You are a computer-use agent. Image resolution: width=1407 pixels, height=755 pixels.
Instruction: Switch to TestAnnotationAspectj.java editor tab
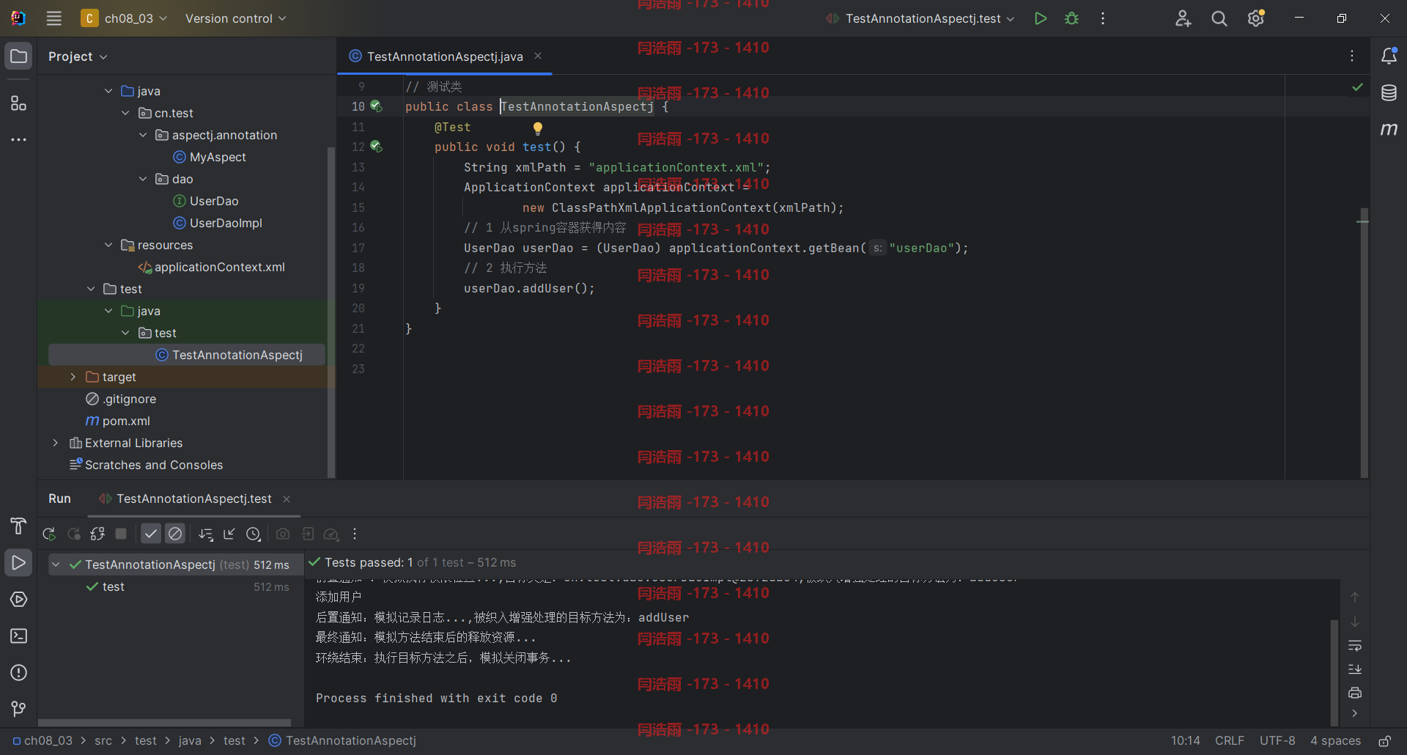(444, 56)
